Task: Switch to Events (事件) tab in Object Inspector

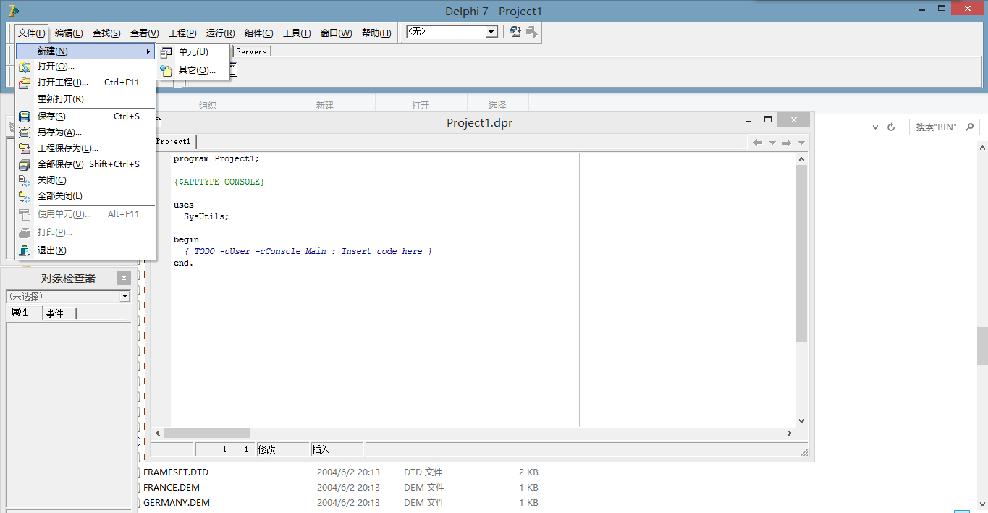Action: point(55,313)
